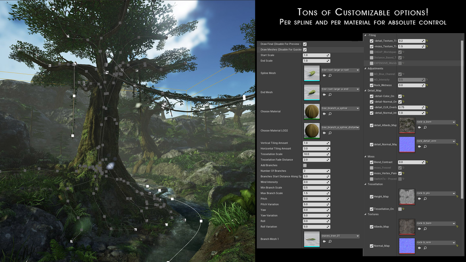Screen dimensions: 466x262
Task: Enable CHEAP_Worldspace override checkbox
Action: coord(371,52)
